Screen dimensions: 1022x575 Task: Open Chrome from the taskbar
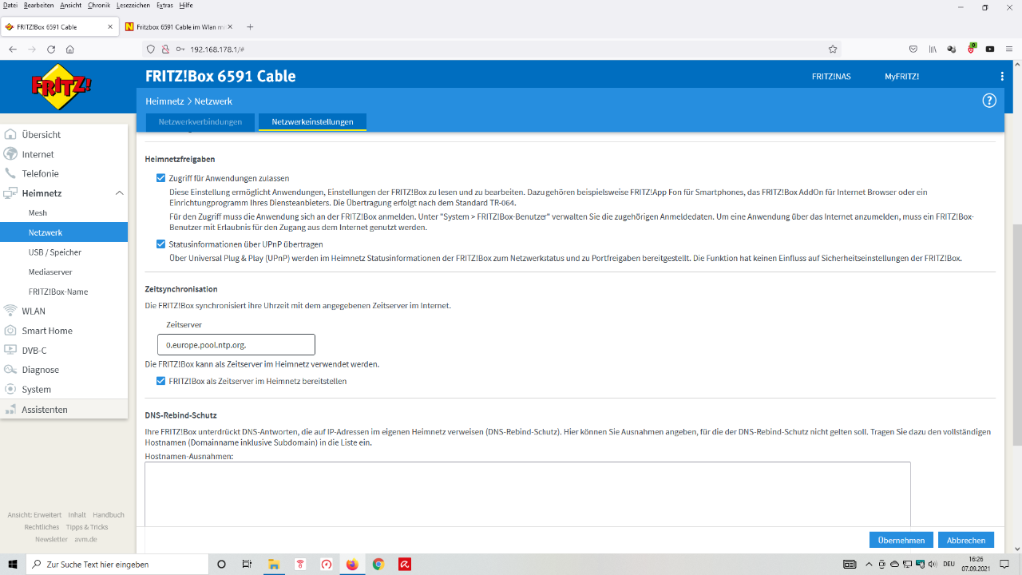[x=378, y=564]
